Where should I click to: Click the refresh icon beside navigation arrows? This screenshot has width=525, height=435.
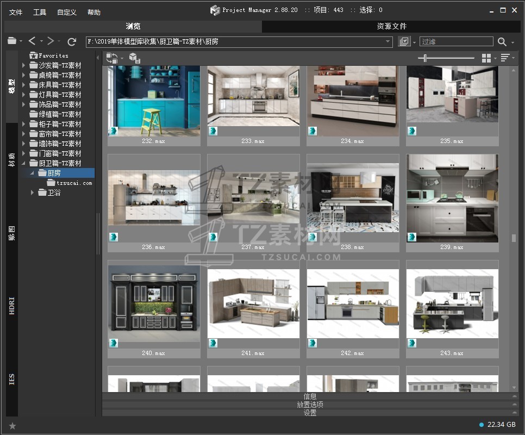[72, 41]
